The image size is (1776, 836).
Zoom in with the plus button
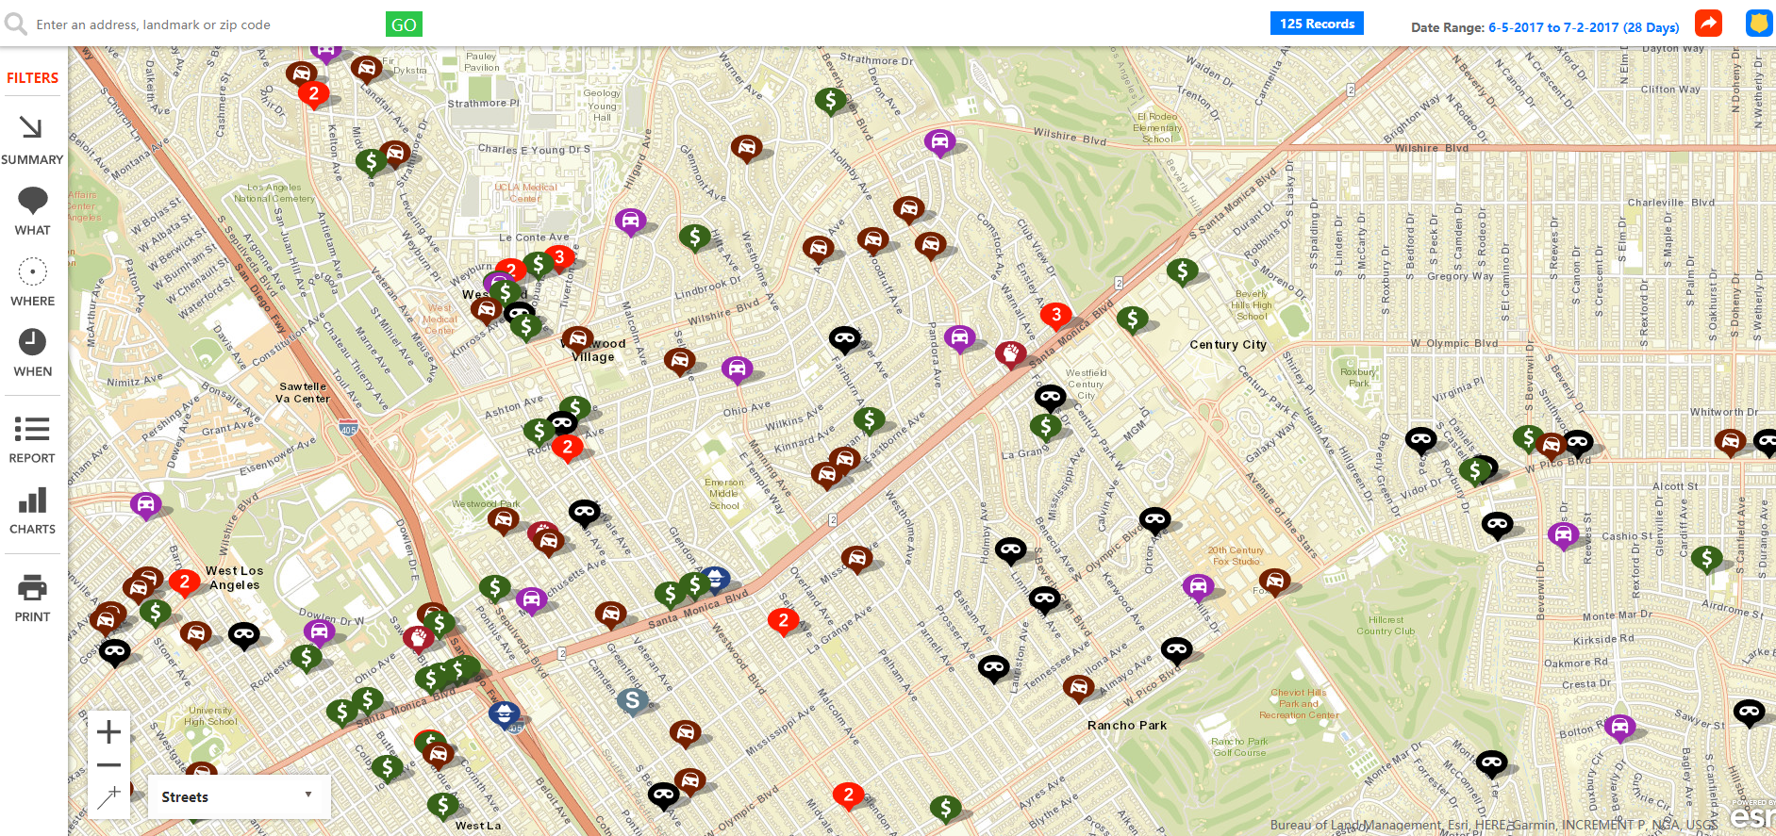coord(108,731)
